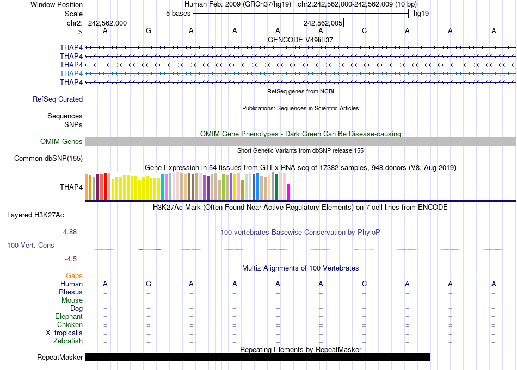Click the 'Sequences' track label
The height and width of the screenshot is (370, 517).
click(x=65, y=116)
